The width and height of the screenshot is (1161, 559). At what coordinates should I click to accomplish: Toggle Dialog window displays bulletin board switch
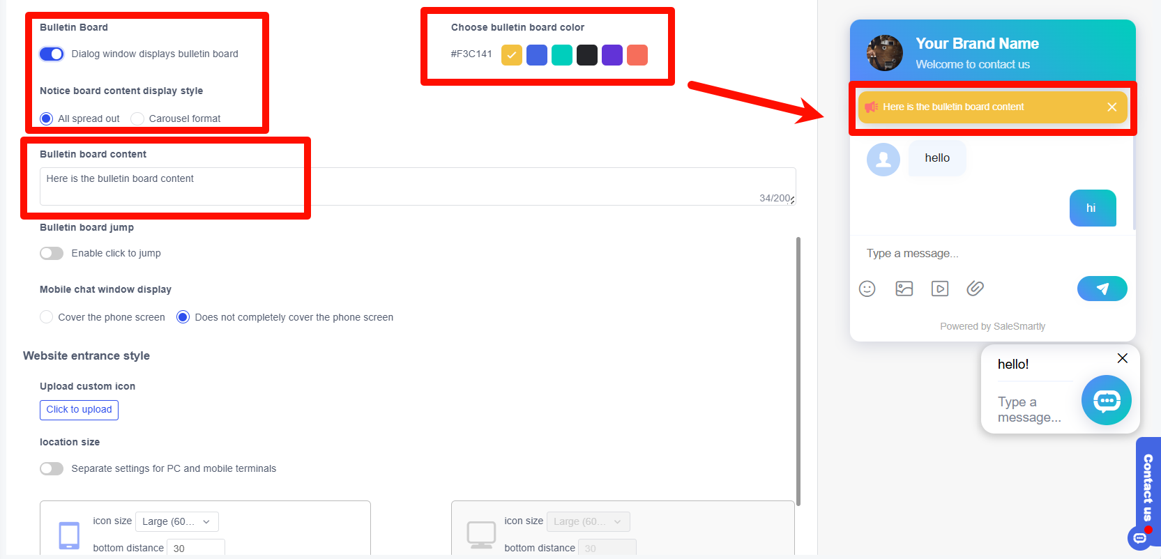52,54
